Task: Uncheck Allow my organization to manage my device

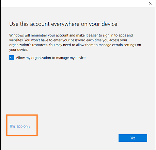Action: coord(12,58)
